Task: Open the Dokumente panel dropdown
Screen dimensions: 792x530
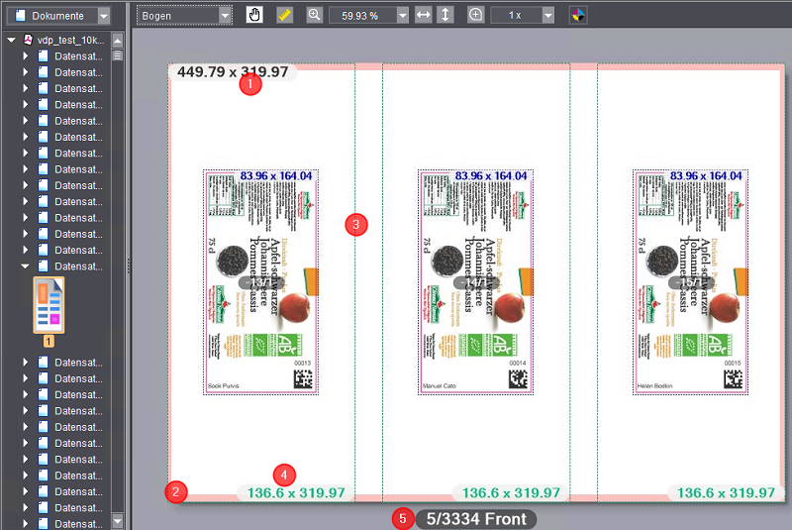Action: pyautogui.click(x=104, y=16)
